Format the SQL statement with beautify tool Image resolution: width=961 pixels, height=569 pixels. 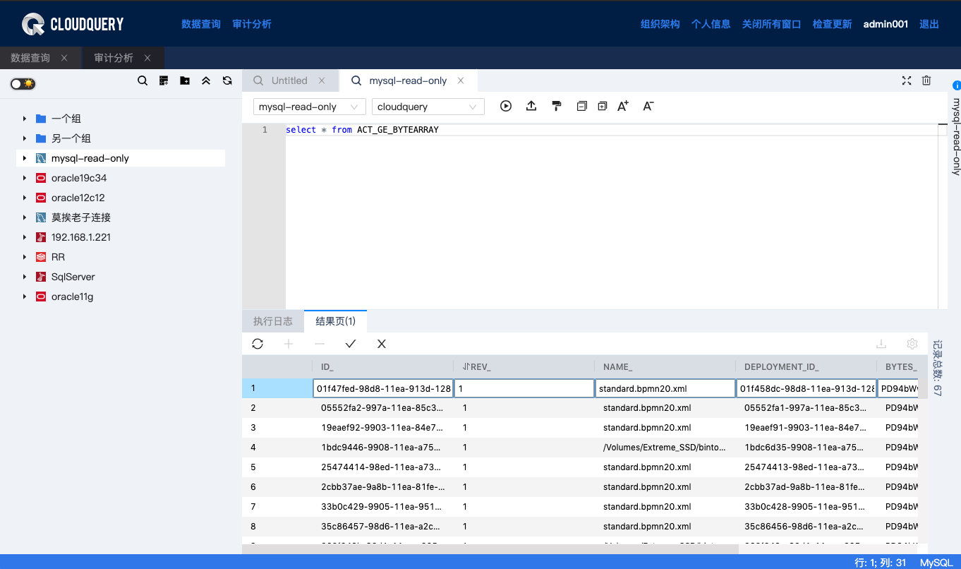[x=556, y=106]
